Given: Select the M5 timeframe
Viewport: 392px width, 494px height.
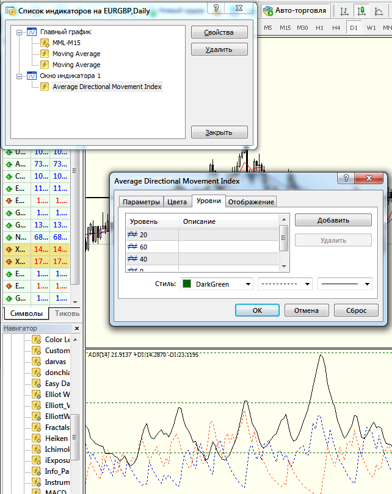Looking at the screenshot, I should click(268, 27).
